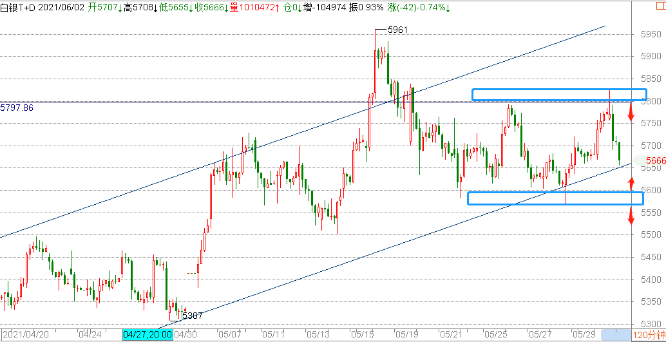Image resolution: width=666 pixels, height=342 pixels.
Task: Click the 5750 price axis label
Action: click(651, 124)
